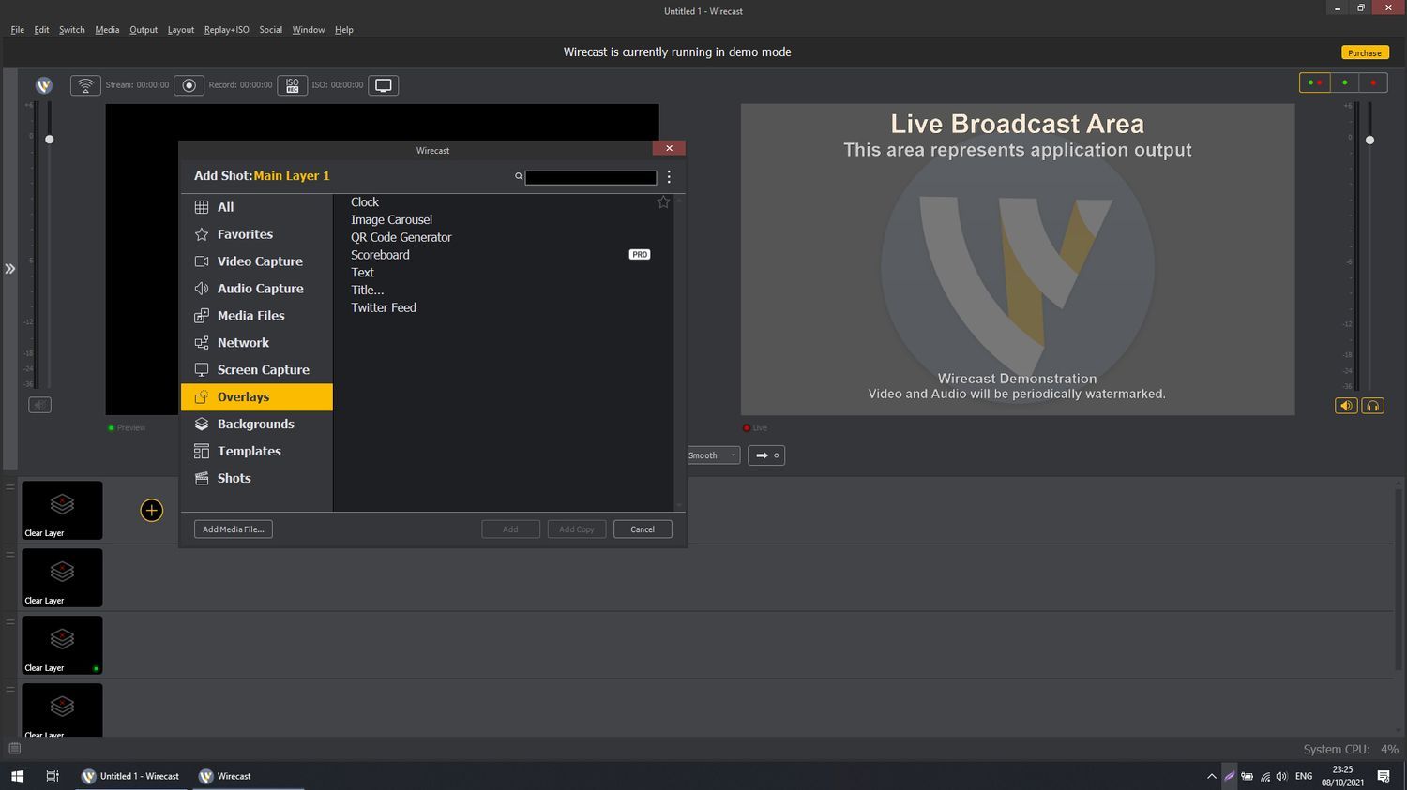Image resolution: width=1407 pixels, height=790 pixels.
Task: Select the Screen Capture category
Action: coord(256,370)
